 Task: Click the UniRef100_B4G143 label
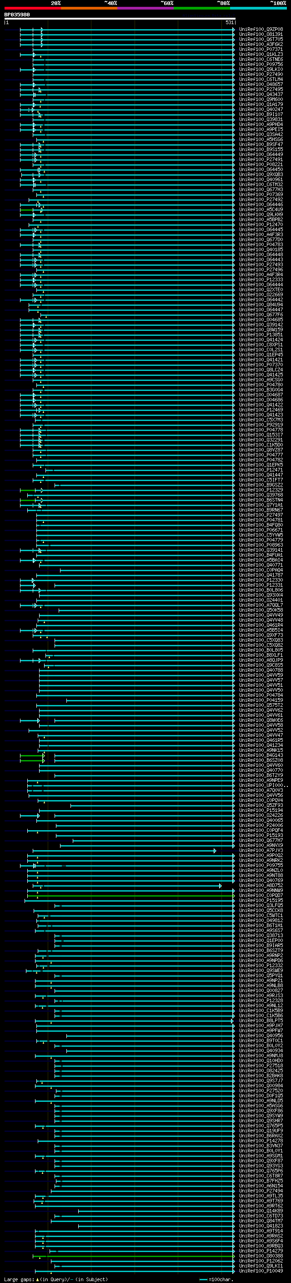click(261, 755)
